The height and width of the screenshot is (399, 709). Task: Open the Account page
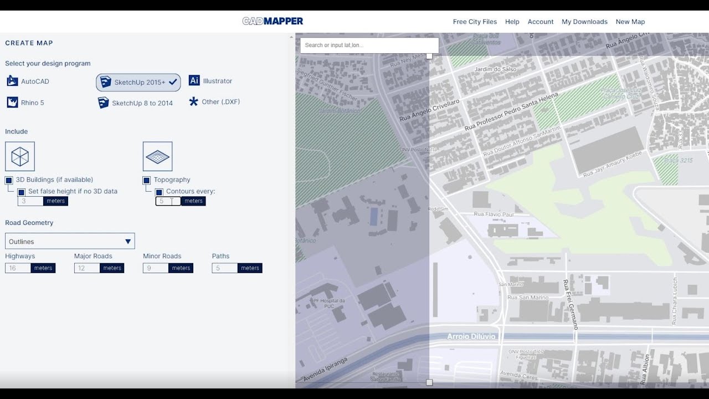(541, 22)
